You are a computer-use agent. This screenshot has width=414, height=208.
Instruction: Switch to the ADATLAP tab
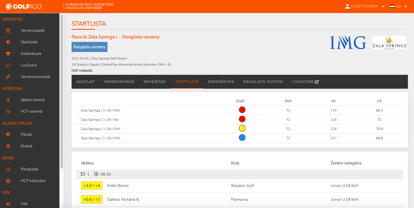[x=85, y=82]
